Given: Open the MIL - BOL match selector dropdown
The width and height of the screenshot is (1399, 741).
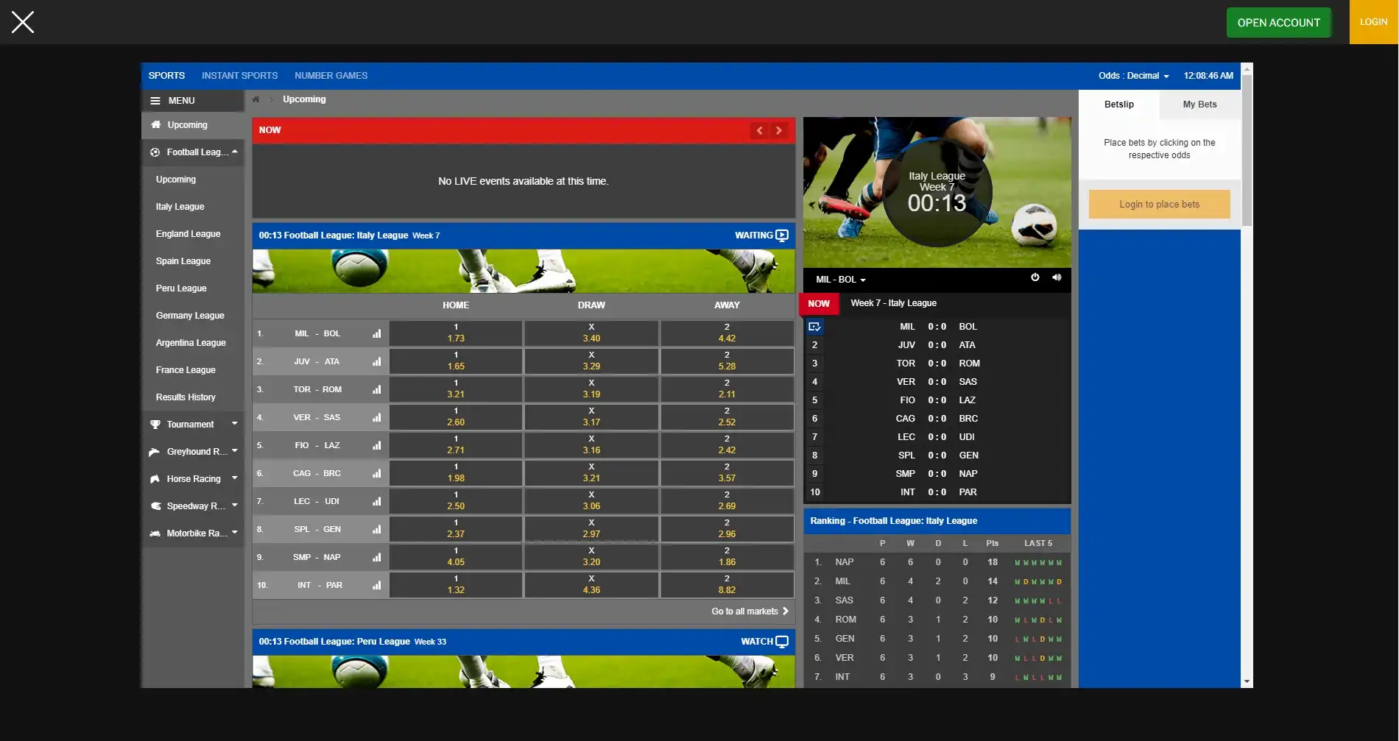Looking at the screenshot, I should [x=840, y=280].
